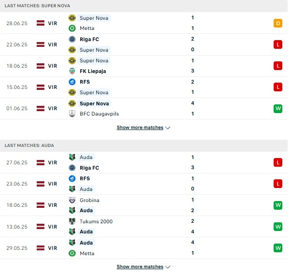The width and height of the screenshot is (291, 275).
Task: Click the chevron beside the Auda Show more matches
Action: (168, 267)
